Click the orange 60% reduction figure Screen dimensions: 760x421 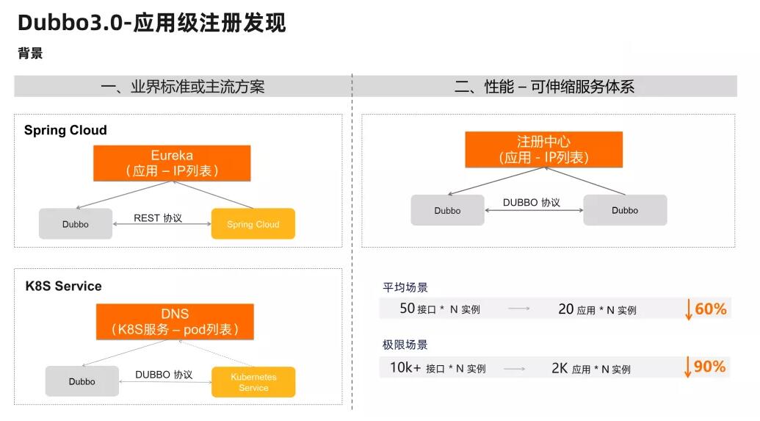711,309
